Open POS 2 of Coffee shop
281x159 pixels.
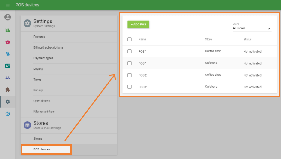[143, 75]
